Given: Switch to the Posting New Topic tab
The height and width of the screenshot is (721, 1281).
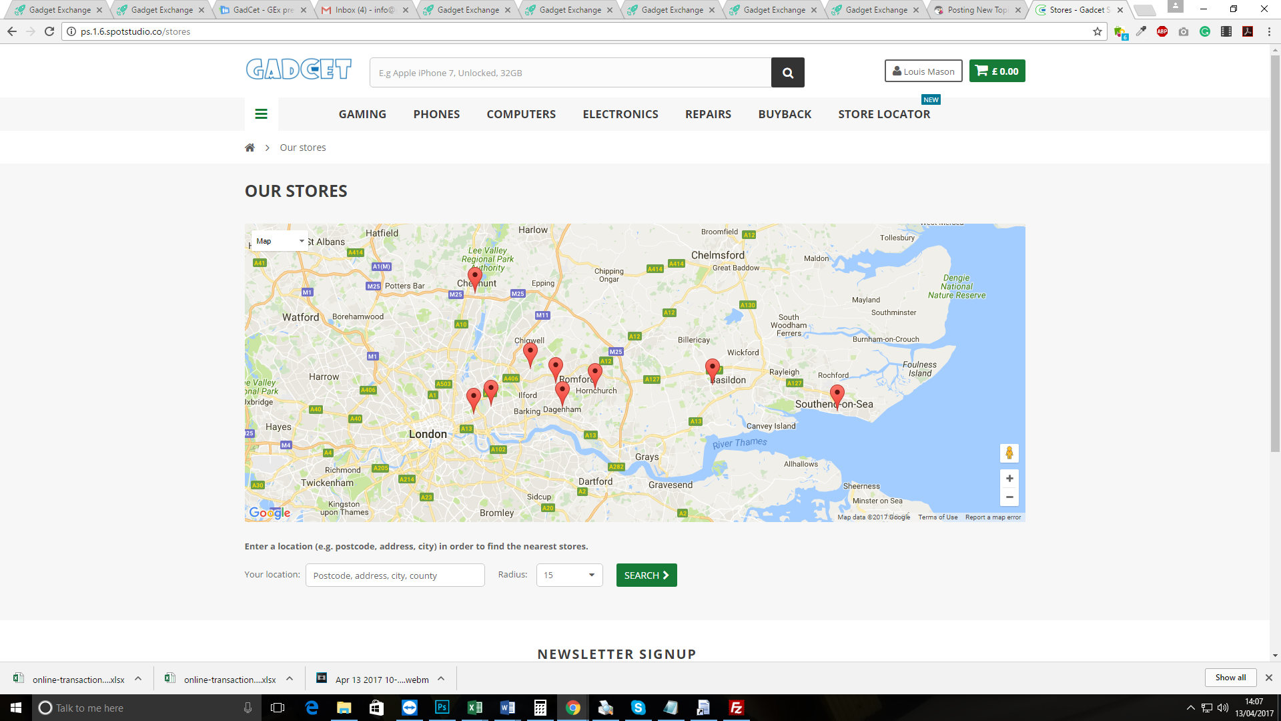Looking at the screenshot, I should click(977, 10).
